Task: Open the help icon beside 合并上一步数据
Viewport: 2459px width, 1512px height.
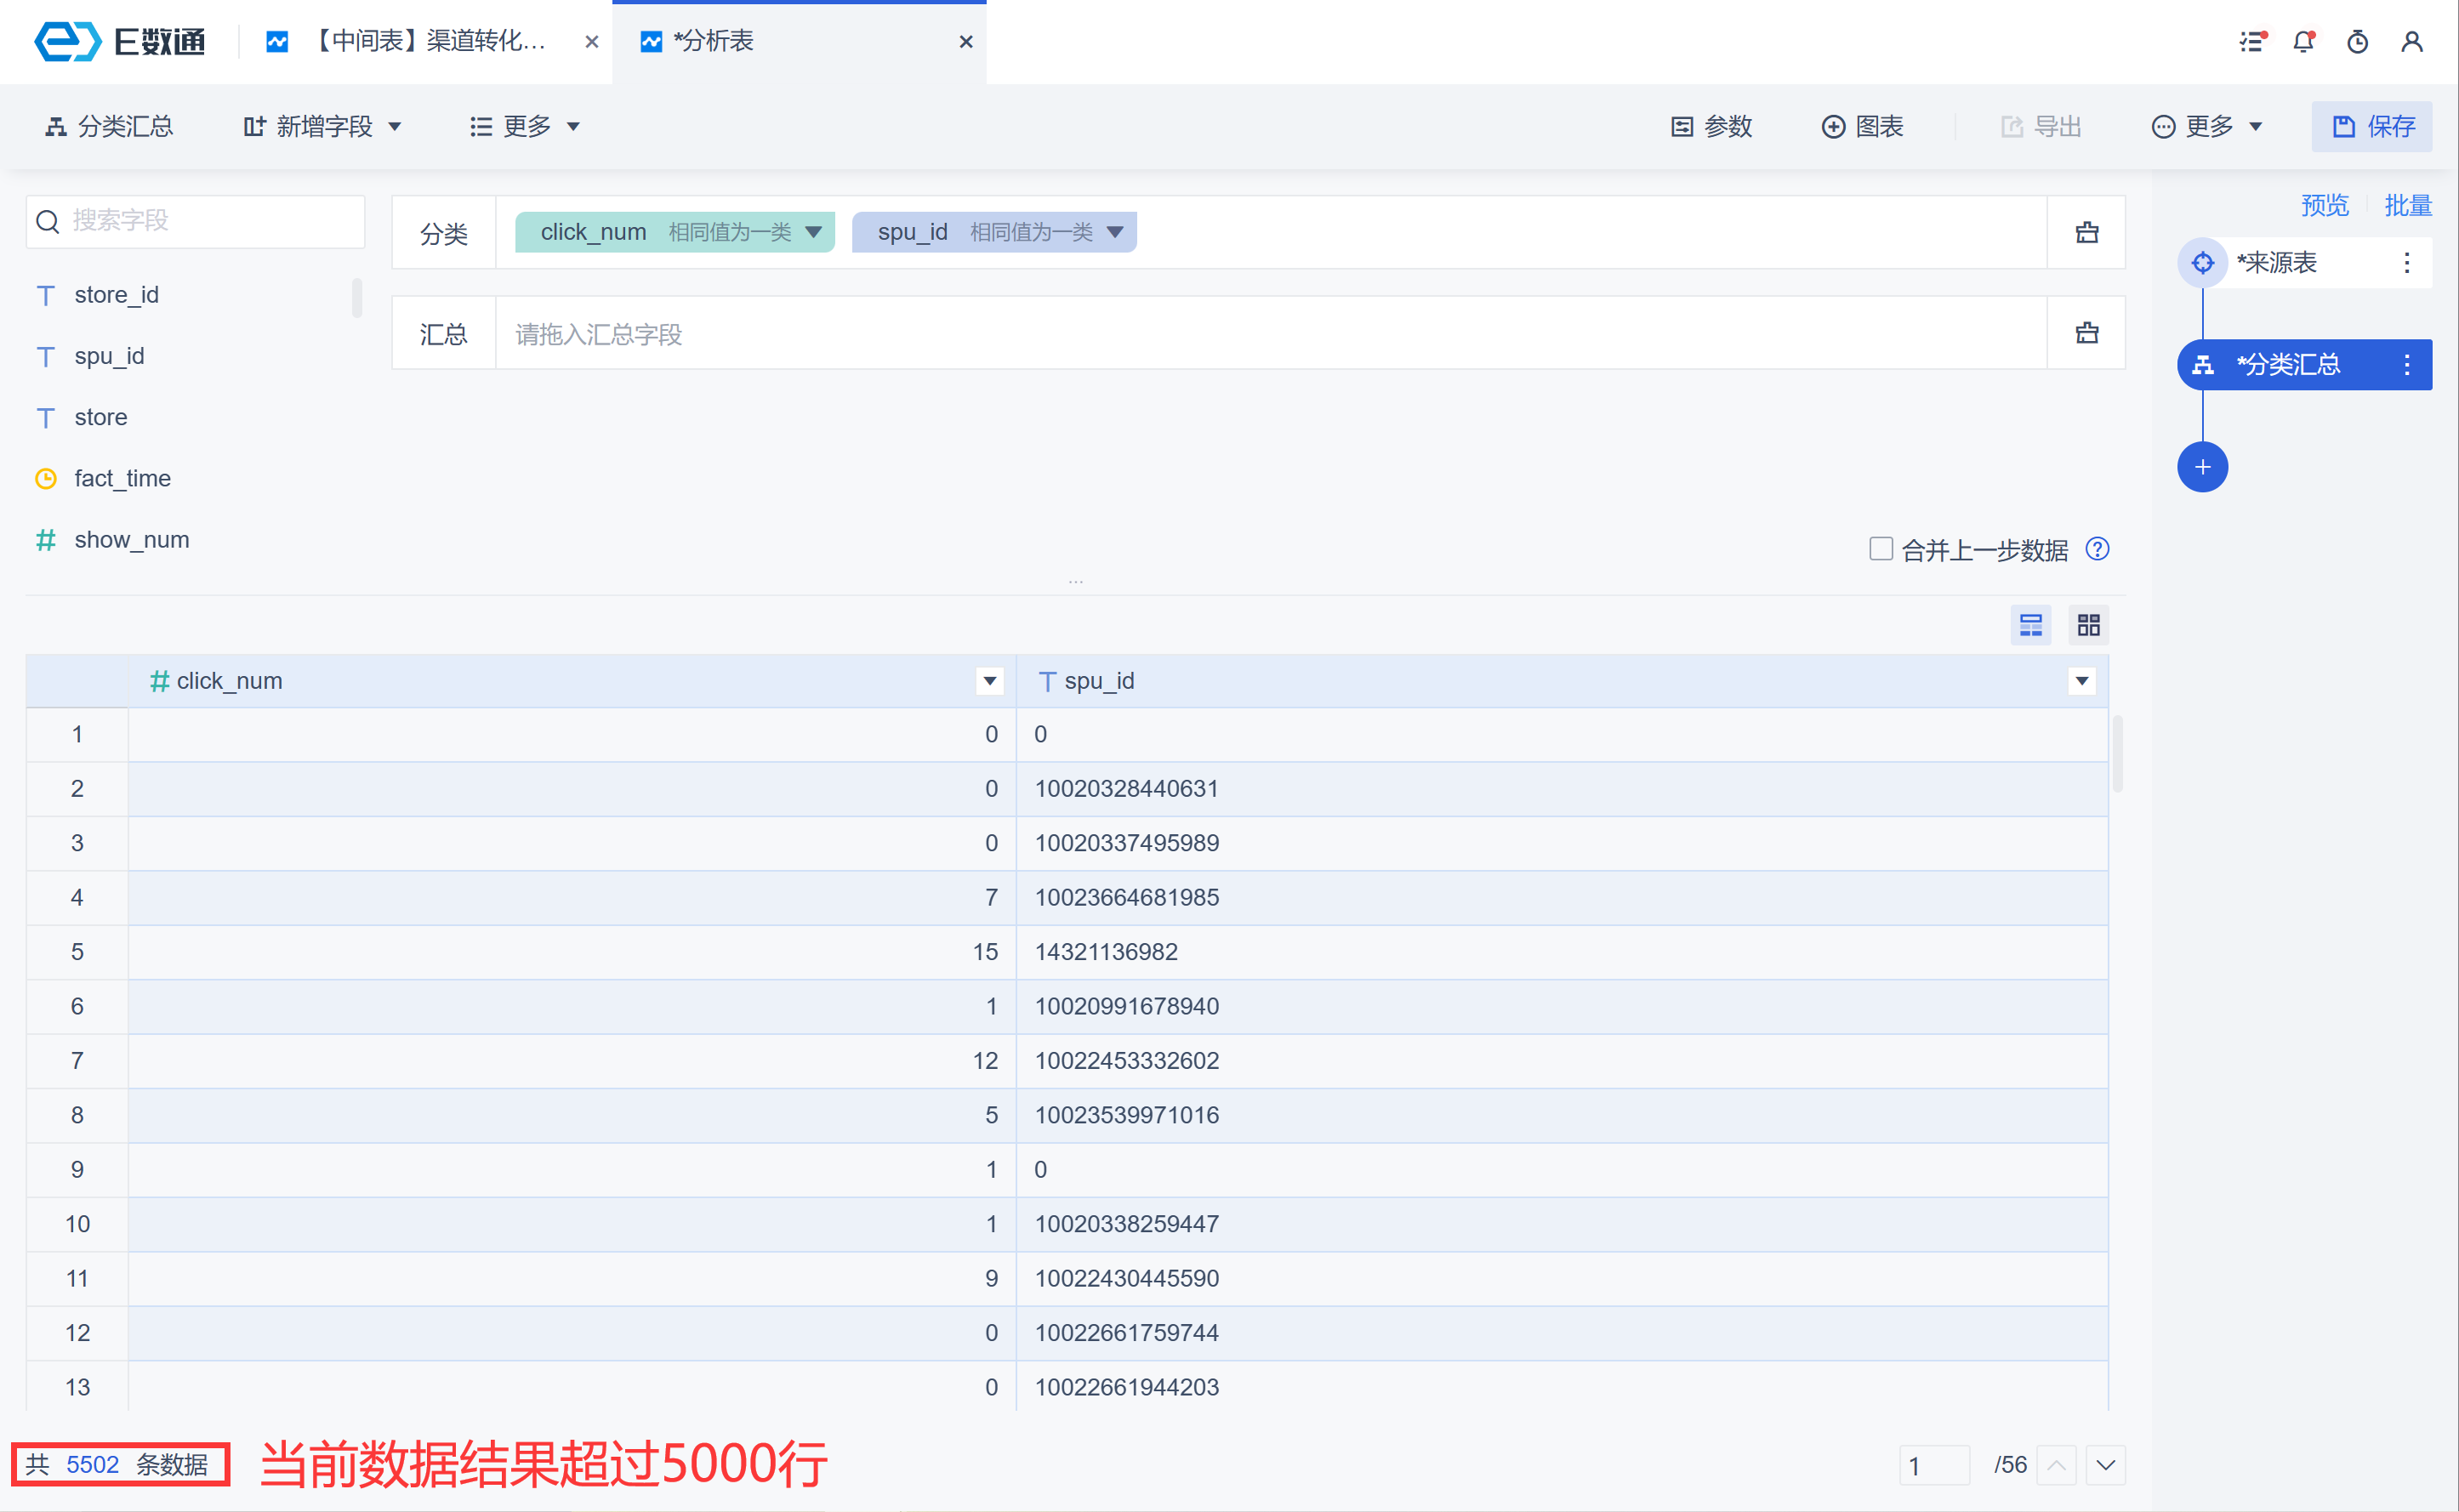Action: click(2097, 549)
